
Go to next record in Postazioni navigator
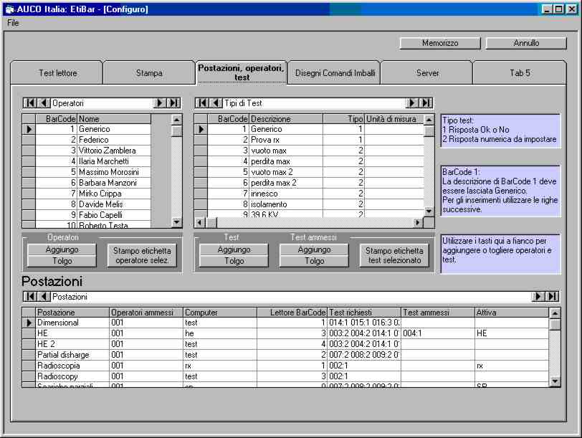pos(538,296)
